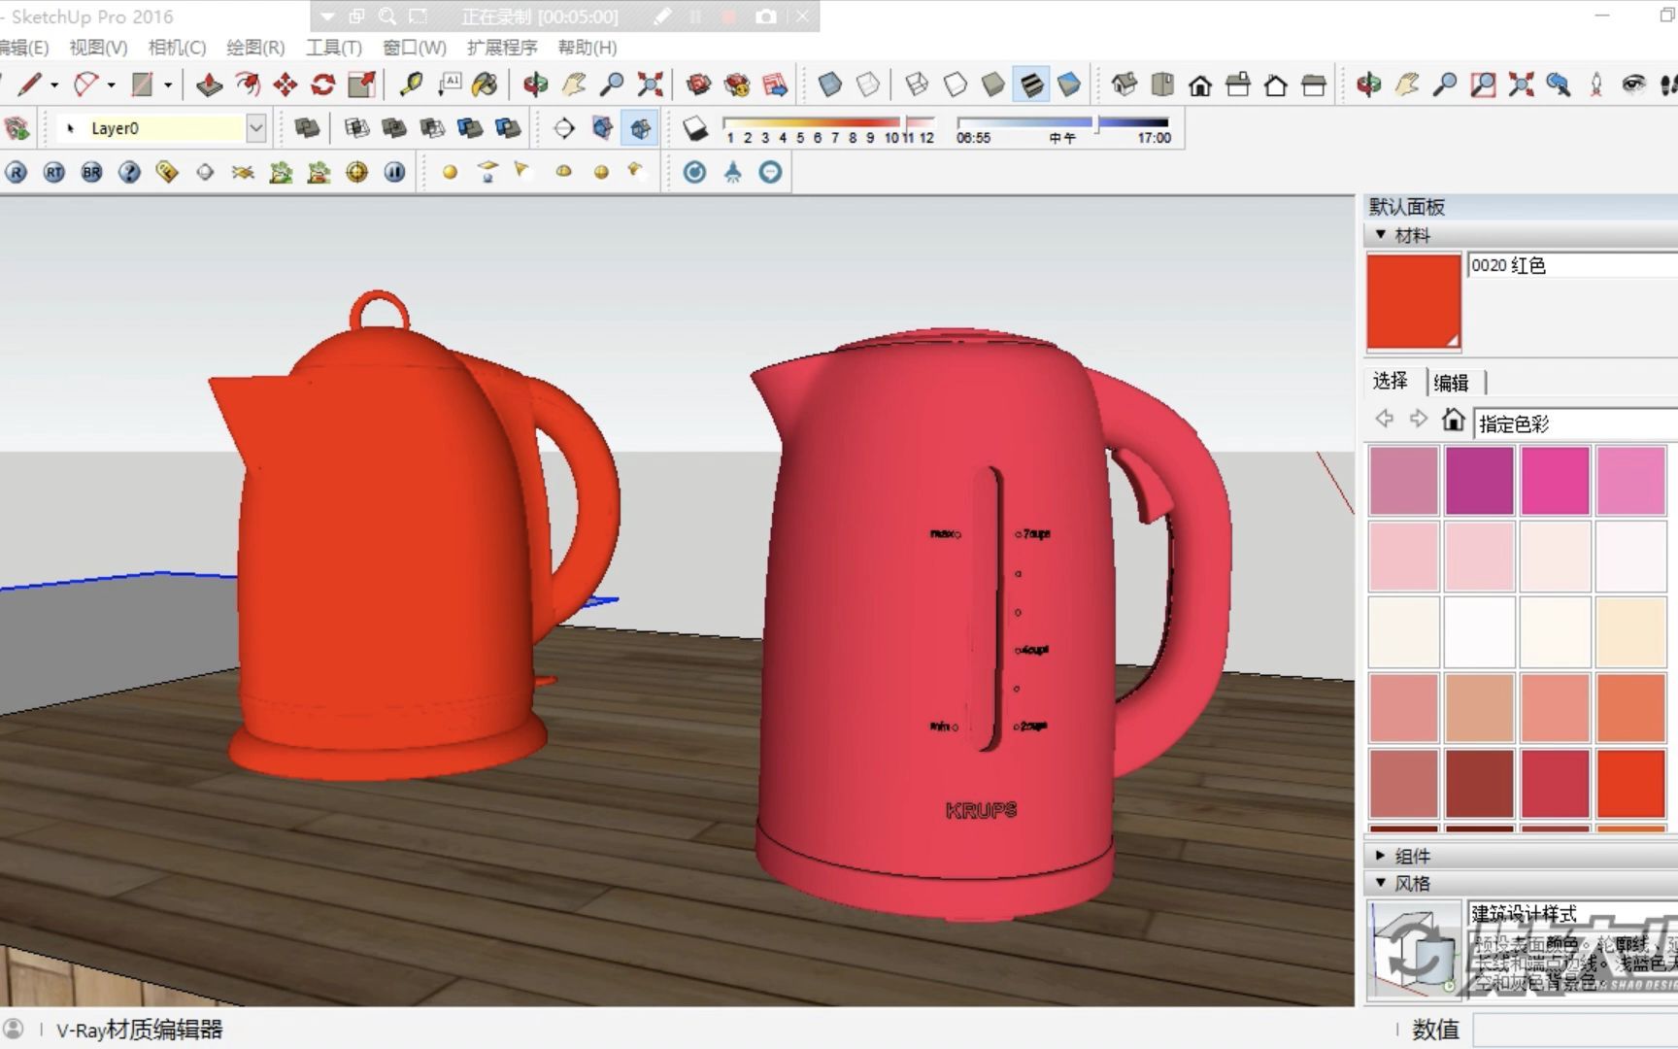Select the Section Plane tool

click(564, 128)
